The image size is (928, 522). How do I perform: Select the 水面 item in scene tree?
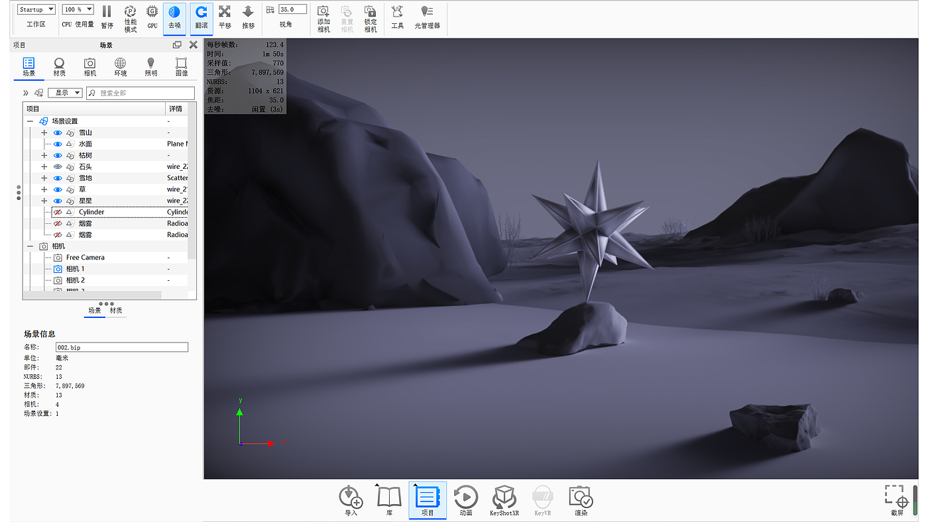pos(86,144)
